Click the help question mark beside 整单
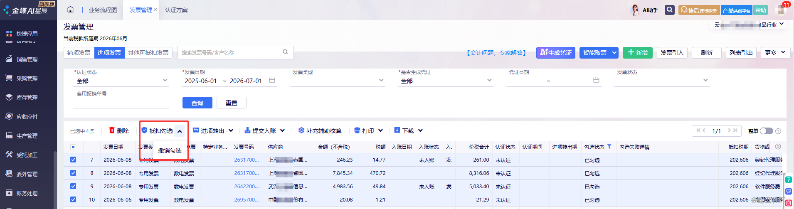 coord(778,131)
